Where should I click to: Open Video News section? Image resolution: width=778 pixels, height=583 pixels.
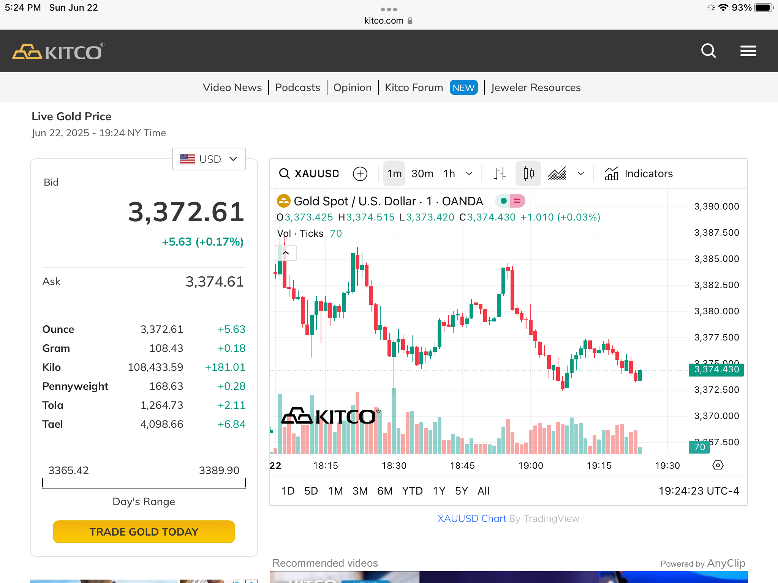pyautogui.click(x=232, y=88)
